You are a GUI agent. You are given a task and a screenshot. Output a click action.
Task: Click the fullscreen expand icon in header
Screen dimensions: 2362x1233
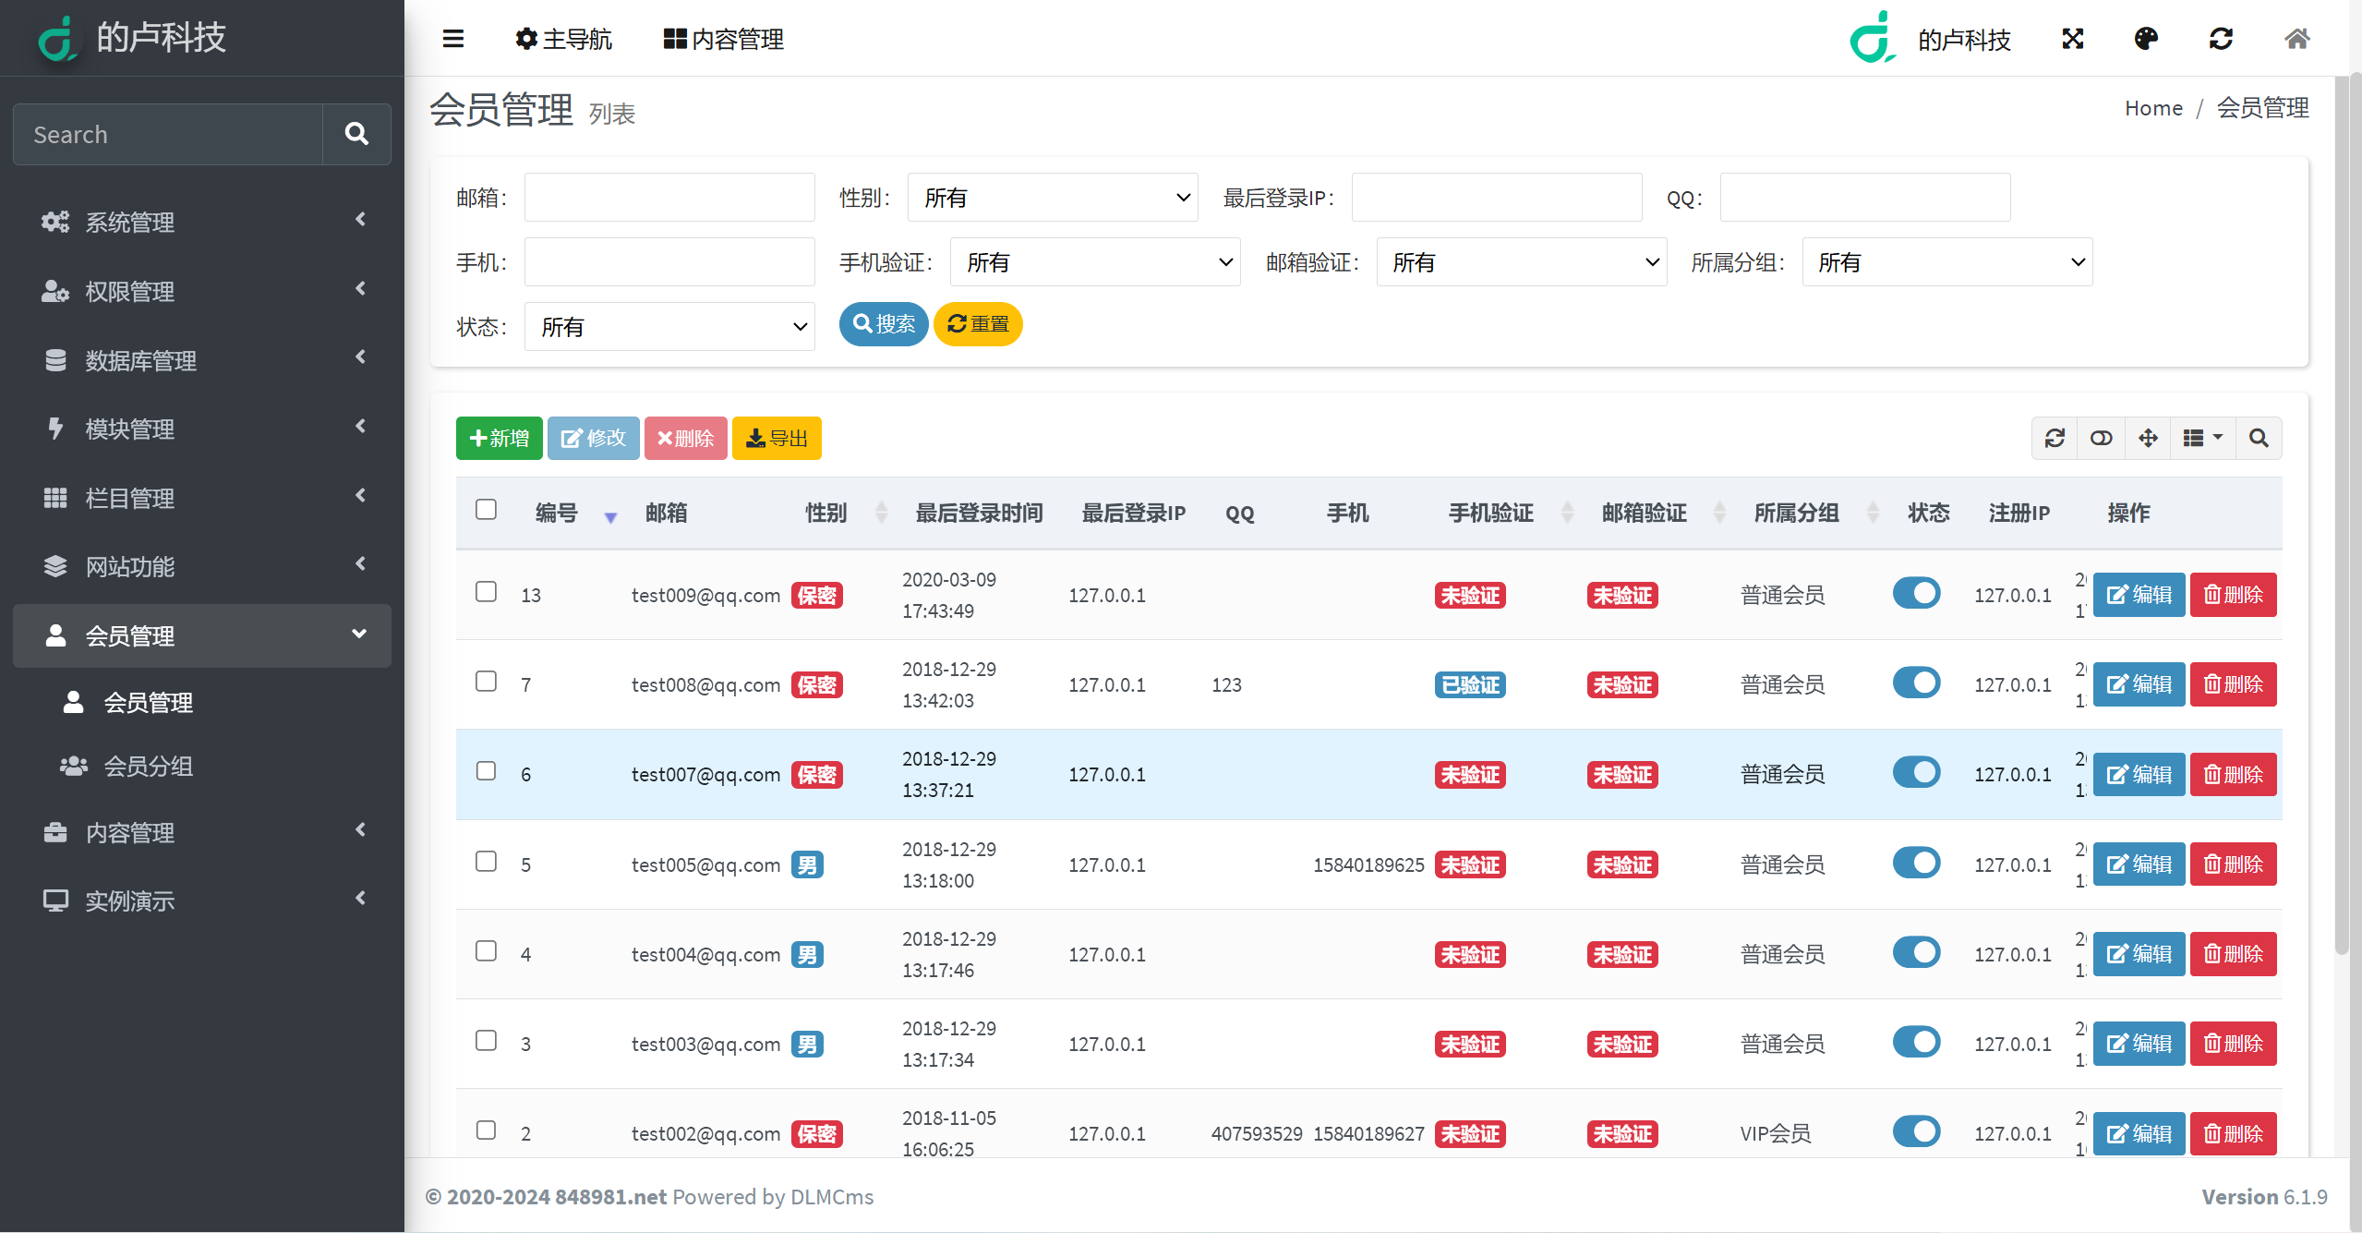point(2073,39)
